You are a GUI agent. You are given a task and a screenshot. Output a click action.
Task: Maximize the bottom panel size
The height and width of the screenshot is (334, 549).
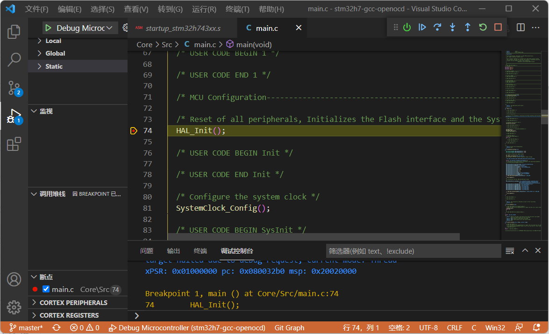coord(525,250)
